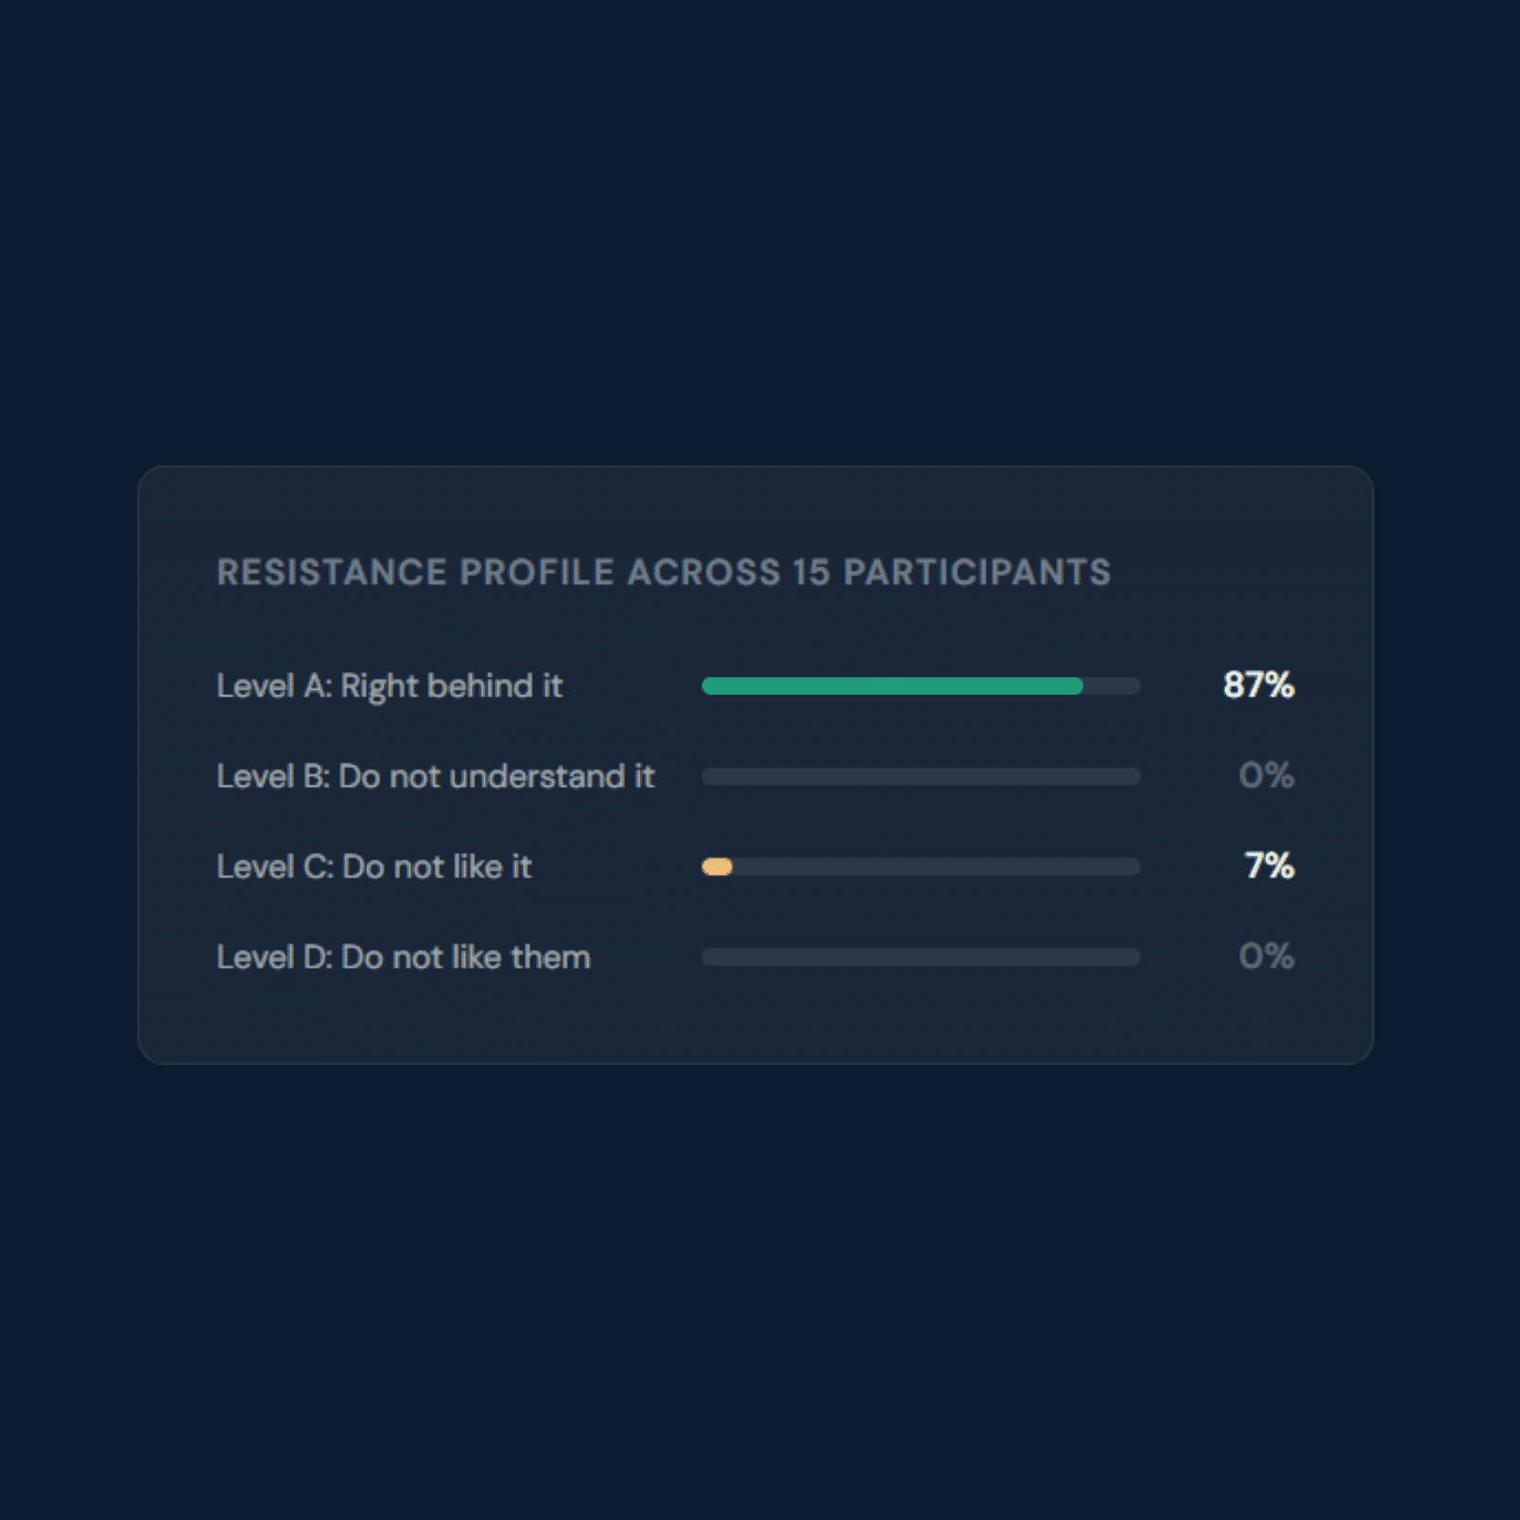This screenshot has width=1520, height=1520.
Task: Select the "Level B: Do not understand it" label
Action: (436, 776)
